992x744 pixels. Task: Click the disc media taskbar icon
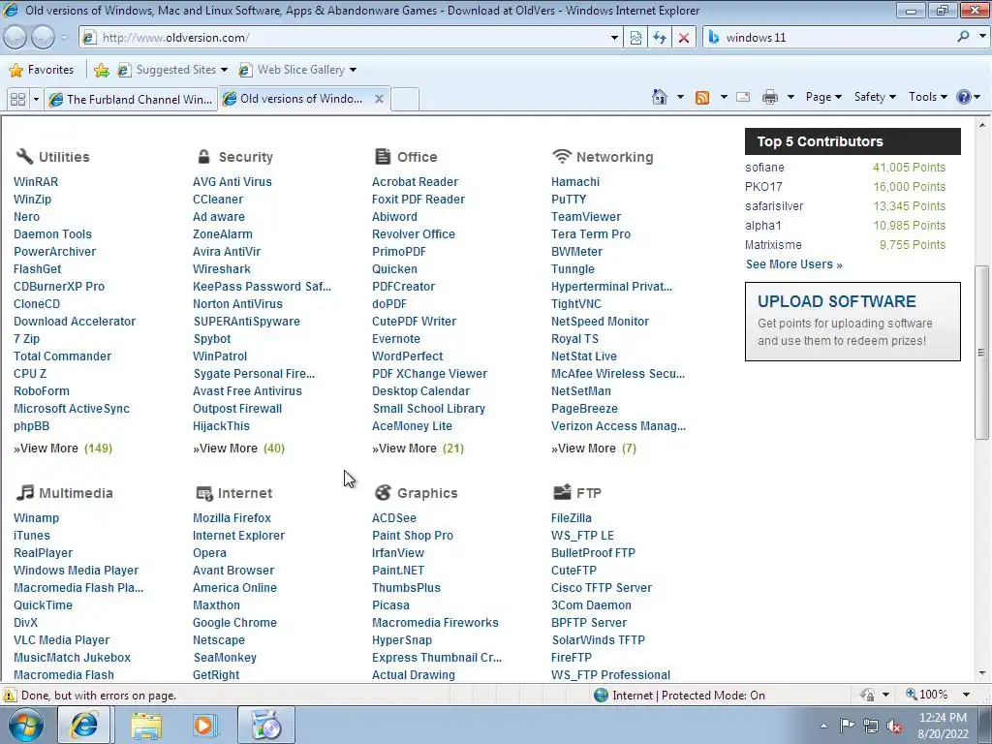tap(265, 725)
